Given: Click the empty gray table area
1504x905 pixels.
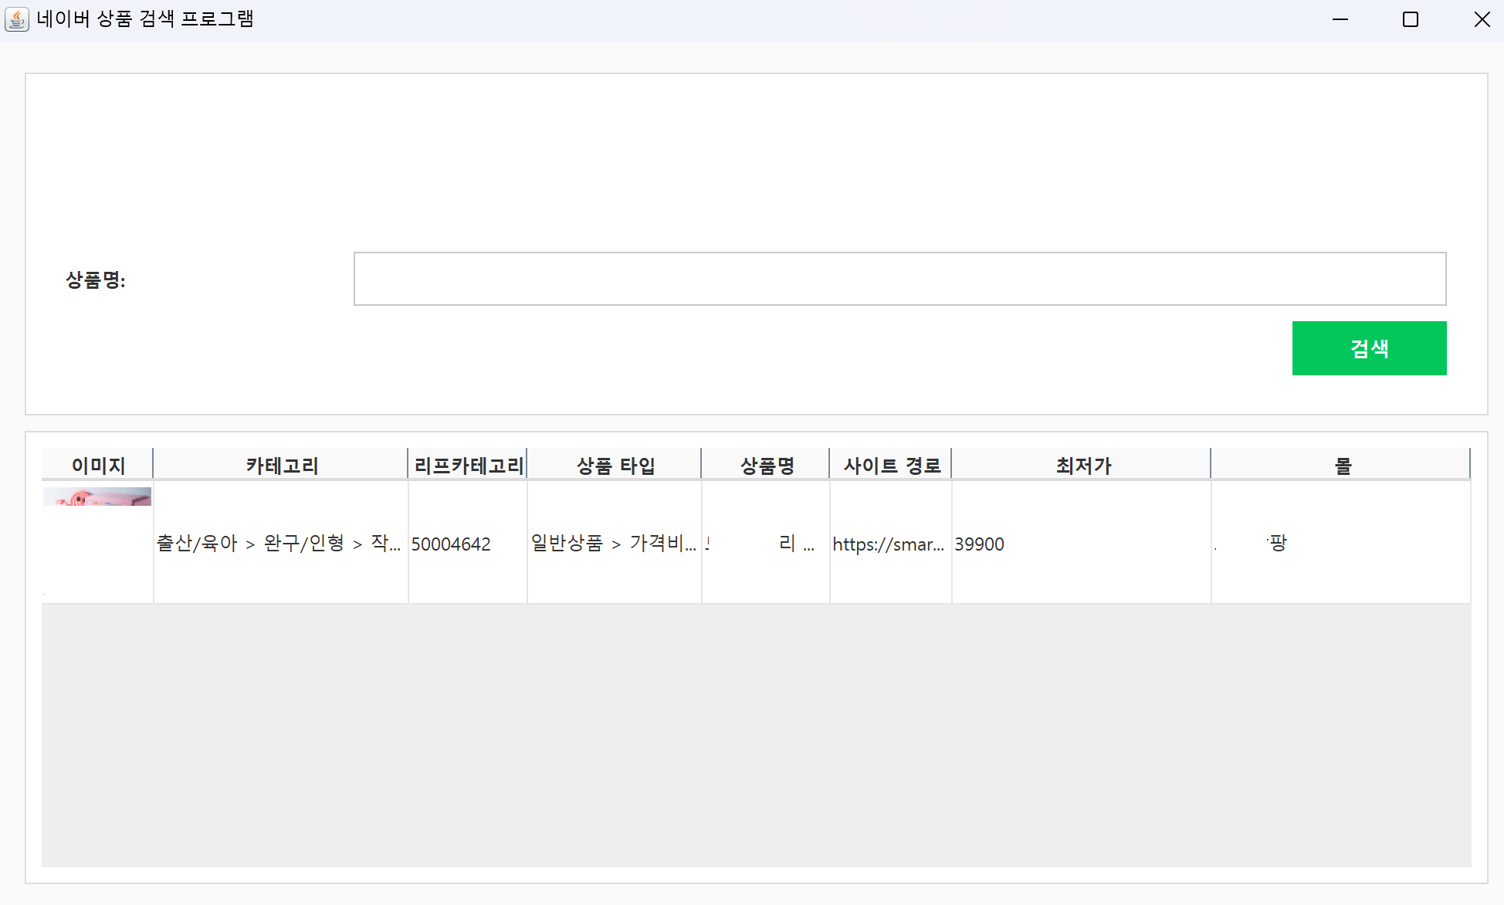Looking at the screenshot, I should tap(757, 734).
